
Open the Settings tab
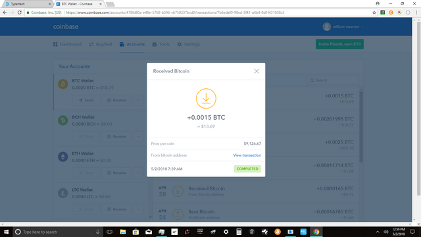click(189, 44)
